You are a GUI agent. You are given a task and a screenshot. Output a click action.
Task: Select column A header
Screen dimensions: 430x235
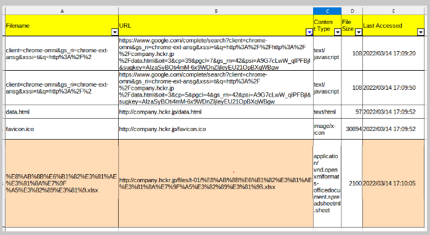[62, 11]
